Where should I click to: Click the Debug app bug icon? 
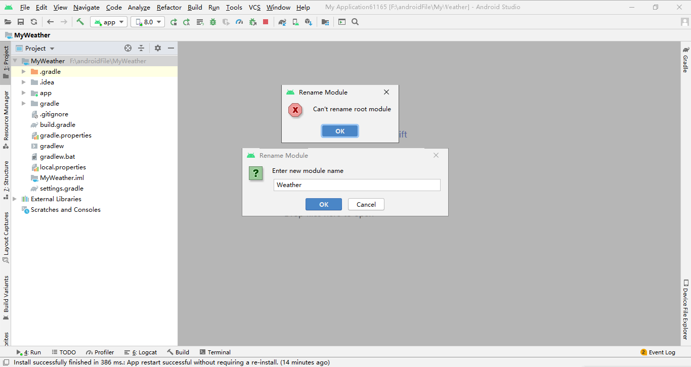[213, 22]
